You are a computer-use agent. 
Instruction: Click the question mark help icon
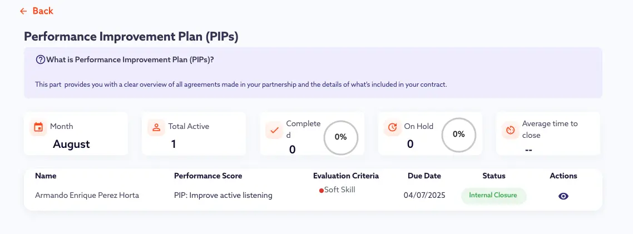point(40,60)
